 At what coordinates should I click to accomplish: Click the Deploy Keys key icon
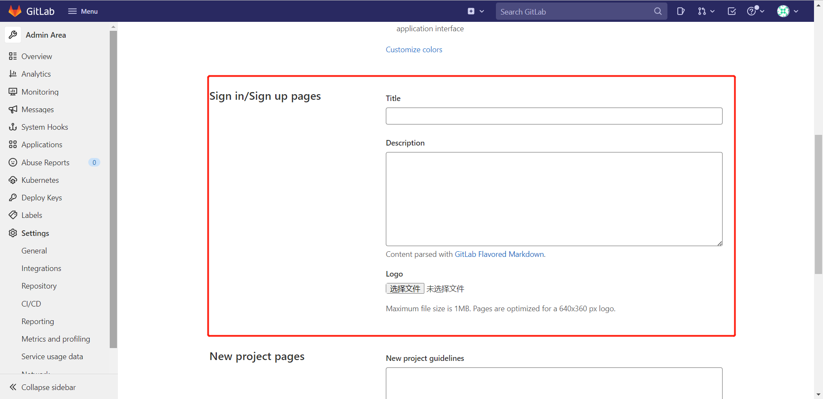[13, 197]
